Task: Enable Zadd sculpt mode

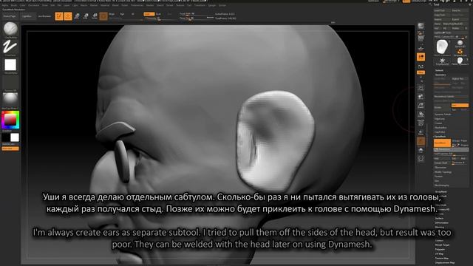Action: pyautogui.click(x=149, y=14)
